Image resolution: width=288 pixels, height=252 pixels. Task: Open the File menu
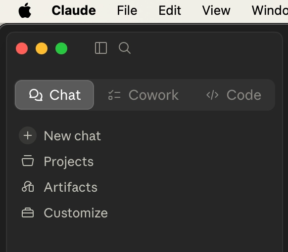pos(127,10)
